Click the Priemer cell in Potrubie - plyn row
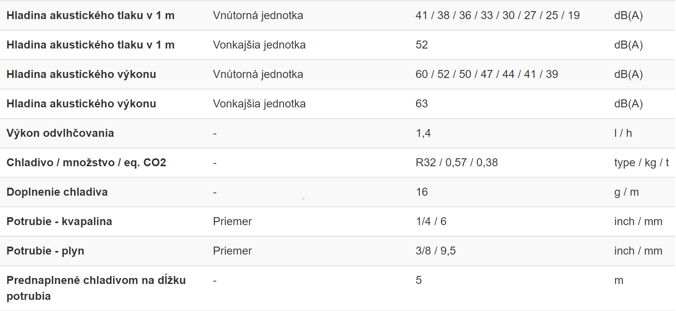Image resolution: width=676 pixels, height=311 pixels. tap(232, 251)
